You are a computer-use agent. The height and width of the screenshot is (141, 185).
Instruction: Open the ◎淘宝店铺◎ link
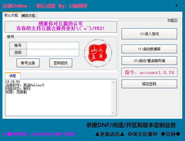(x=142, y=134)
